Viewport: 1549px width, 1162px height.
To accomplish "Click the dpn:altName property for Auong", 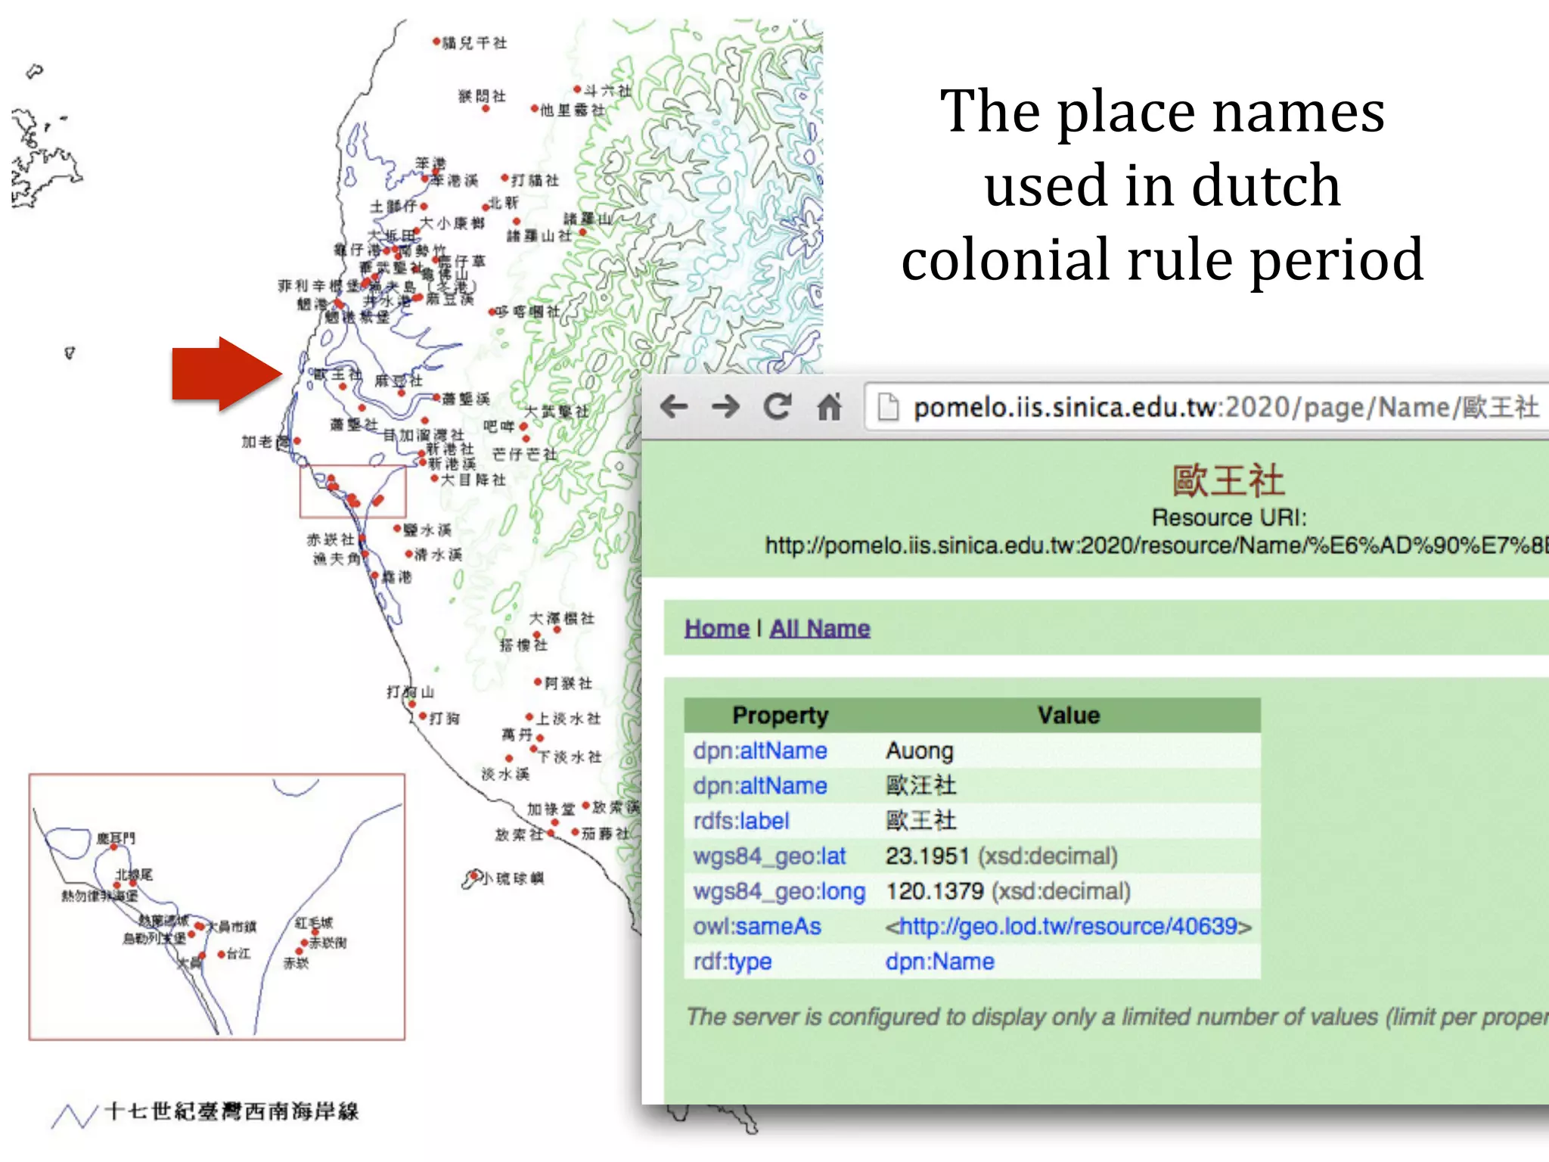I will pos(760,750).
